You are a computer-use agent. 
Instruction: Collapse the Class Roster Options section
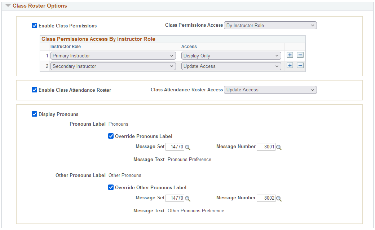point(8,5)
